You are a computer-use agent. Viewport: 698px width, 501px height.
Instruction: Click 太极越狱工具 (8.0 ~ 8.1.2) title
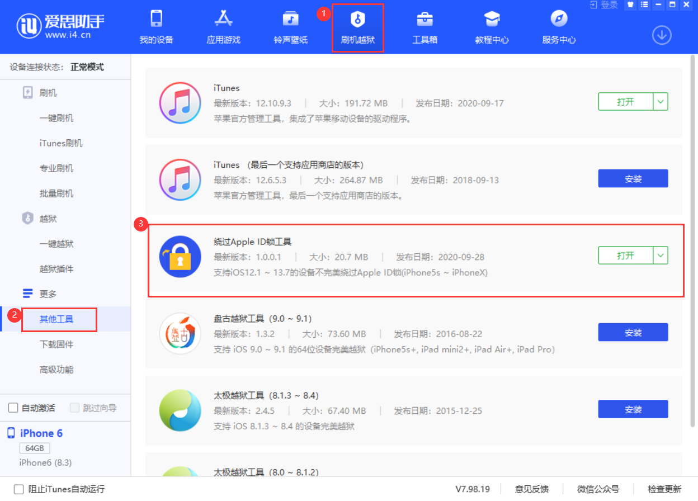(x=266, y=472)
